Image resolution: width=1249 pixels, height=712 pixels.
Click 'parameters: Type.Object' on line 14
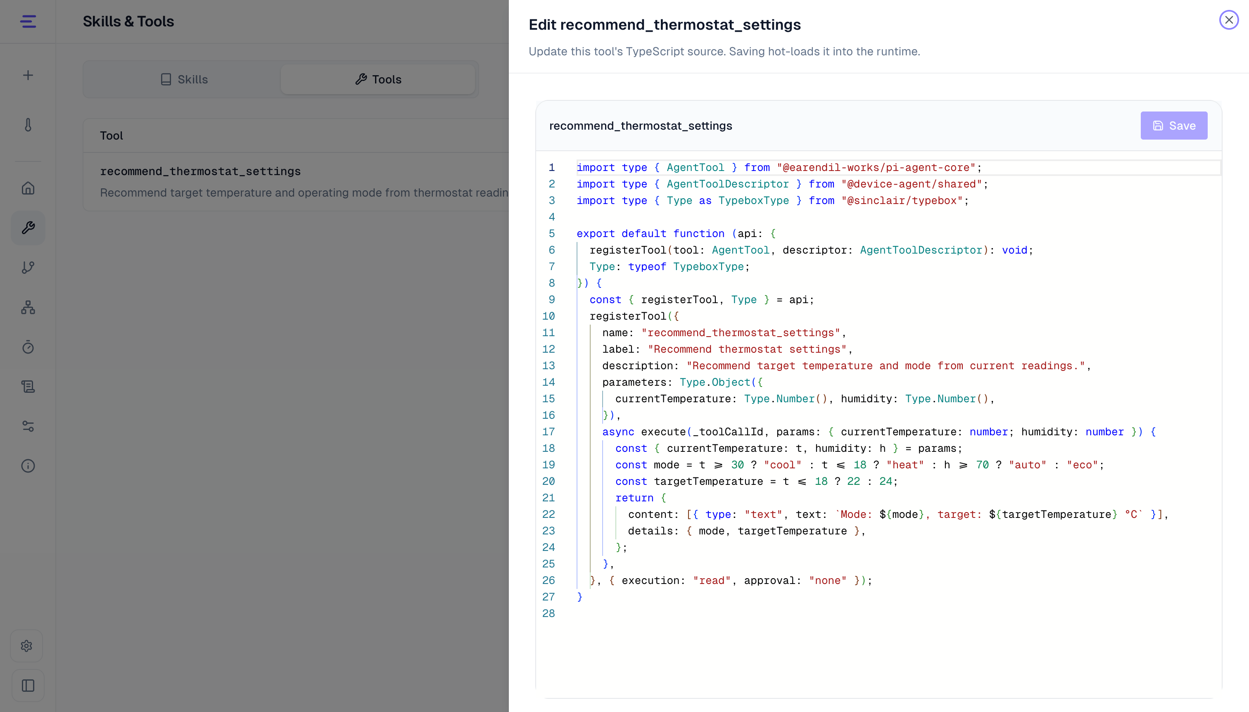click(x=676, y=382)
